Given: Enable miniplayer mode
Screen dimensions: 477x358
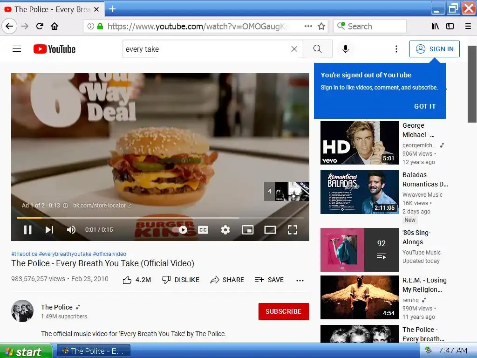Looking at the screenshot, I should 248,229.
